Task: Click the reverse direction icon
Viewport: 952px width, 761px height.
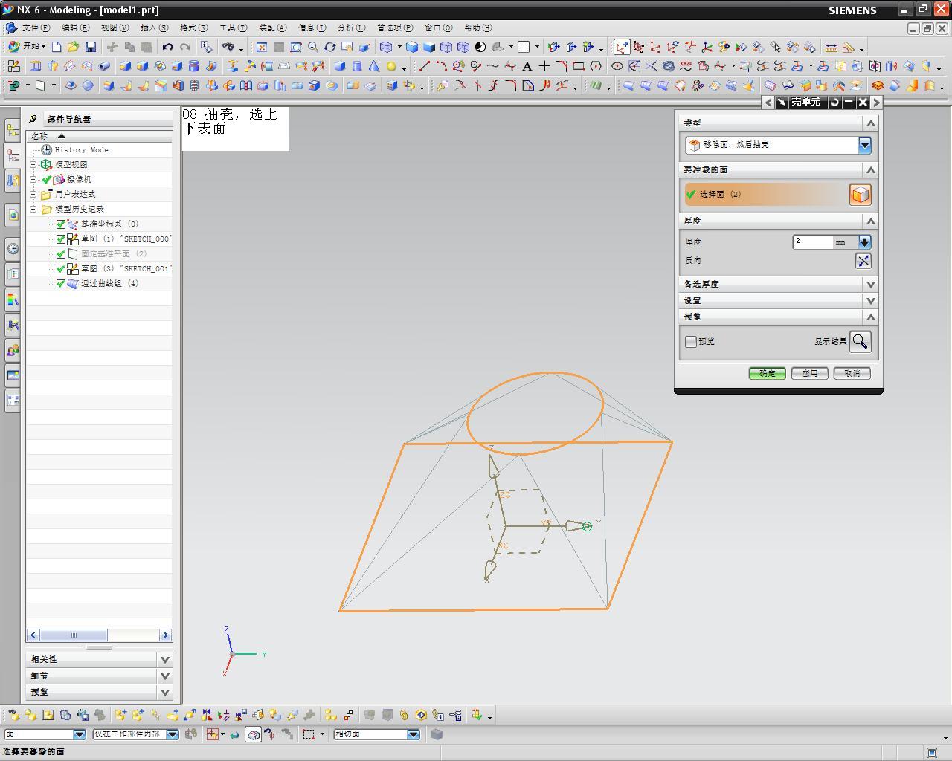Action: click(x=863, y=260)
